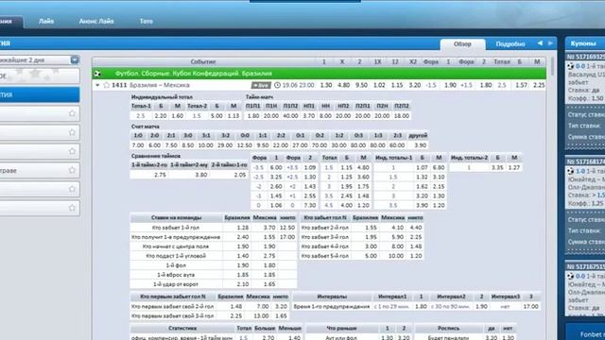This screenshot has width=605, height=340.
Task: Open the Анонс Лайв tab
Action: 96,21
